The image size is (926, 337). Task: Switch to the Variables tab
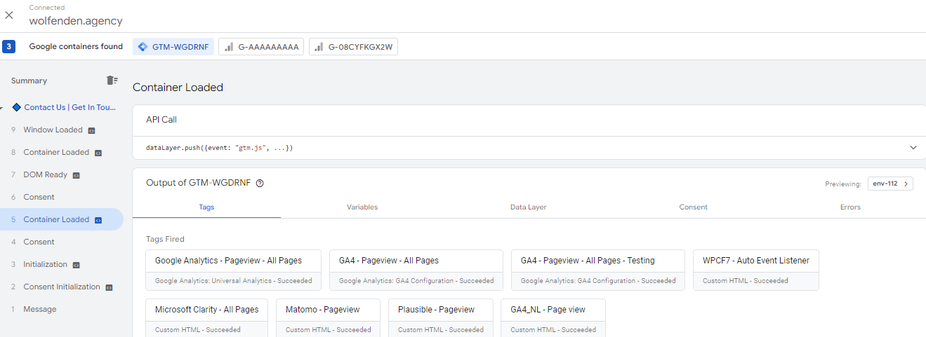click(x=362, y=207)
